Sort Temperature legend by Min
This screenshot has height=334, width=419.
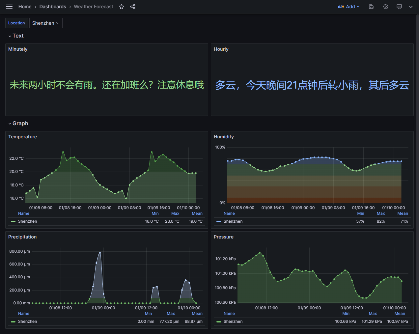point(155,213)
